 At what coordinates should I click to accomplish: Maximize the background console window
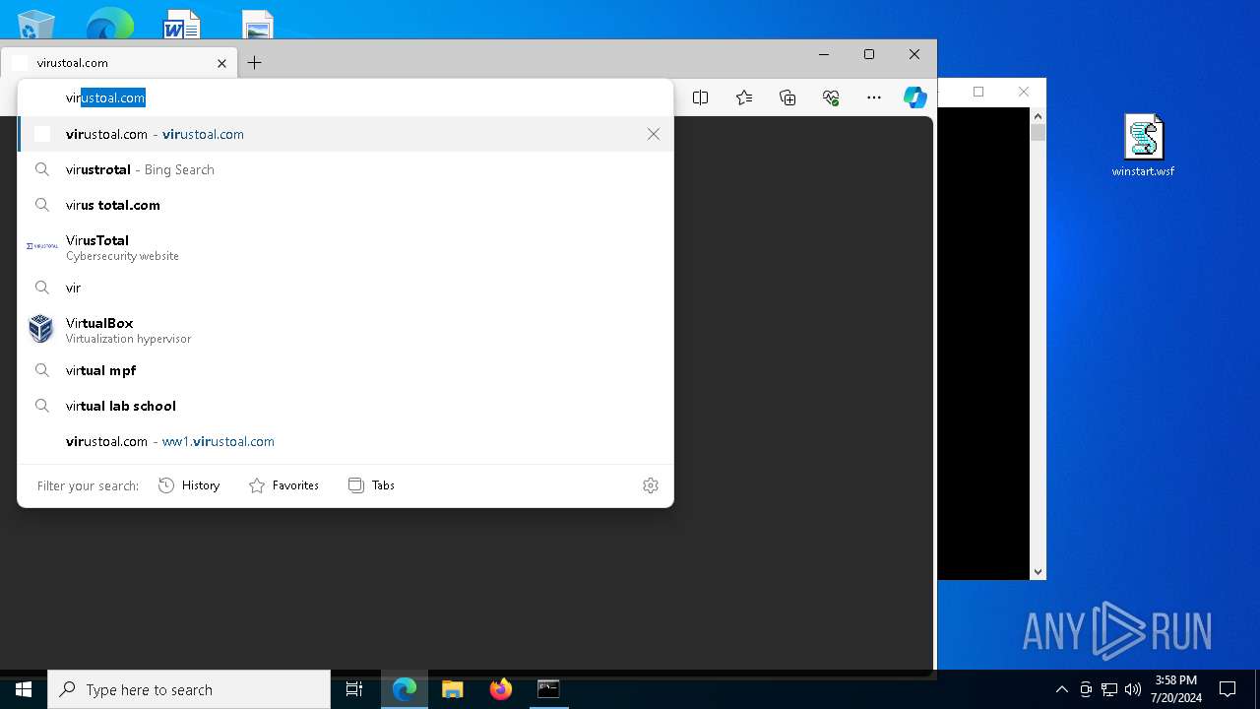pos(978,92)
